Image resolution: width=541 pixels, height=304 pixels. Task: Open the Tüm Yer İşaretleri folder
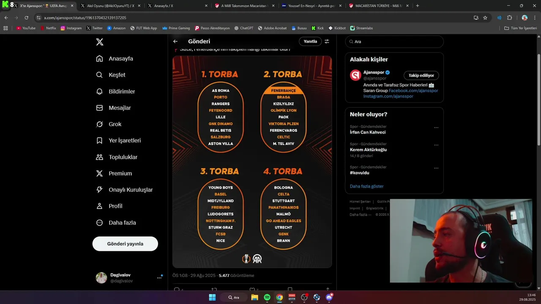[521, 28]
